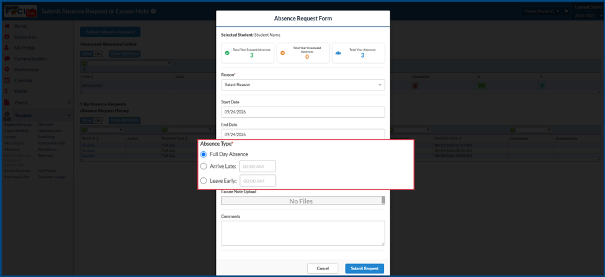The height and width of the screenshot is (277, 605).
Task: Sort by Decision Date column arrows
Action: 460,138
